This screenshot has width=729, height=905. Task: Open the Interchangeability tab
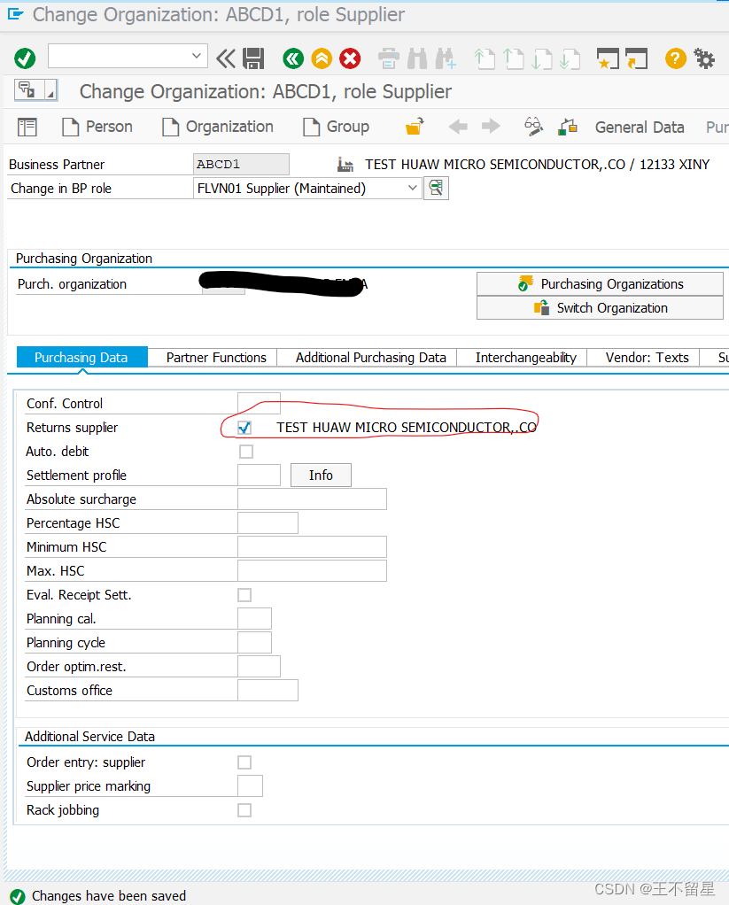[x=526, y=358]
